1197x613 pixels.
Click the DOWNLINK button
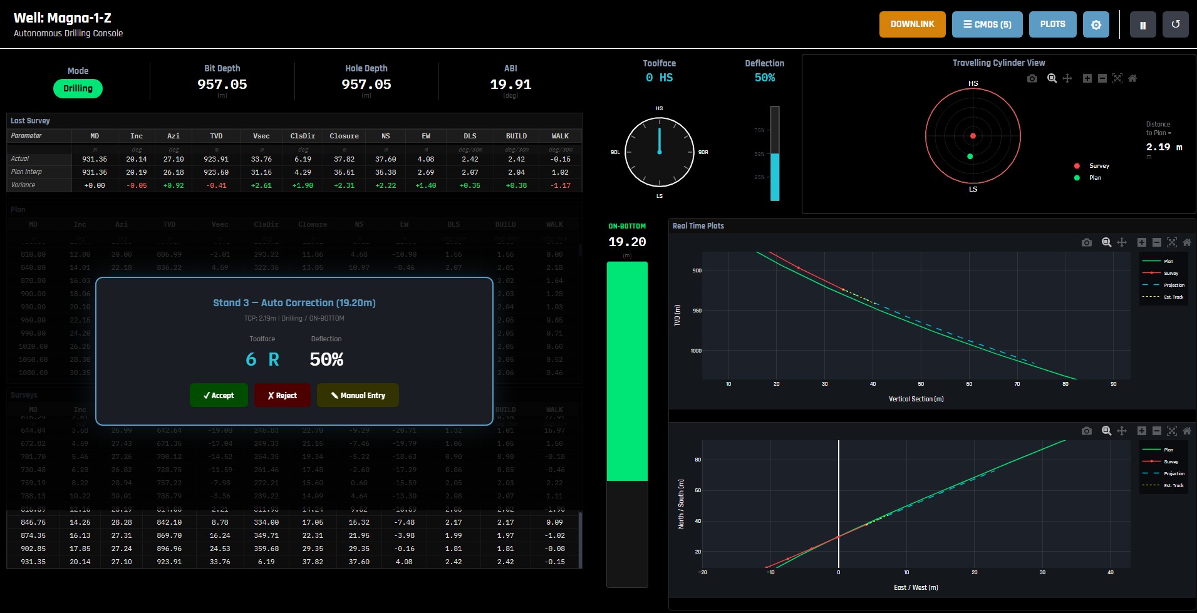(x=913, y=24)
